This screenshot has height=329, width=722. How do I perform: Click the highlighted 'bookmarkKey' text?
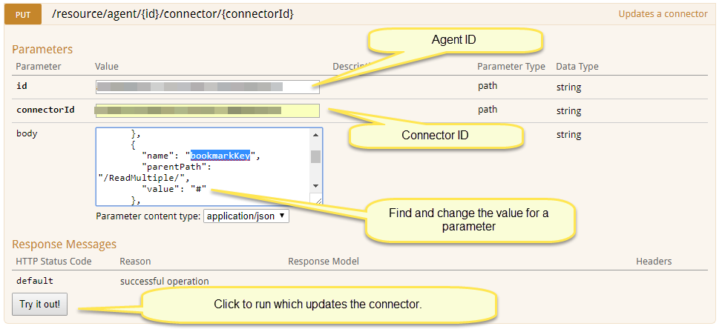(220, 156)
